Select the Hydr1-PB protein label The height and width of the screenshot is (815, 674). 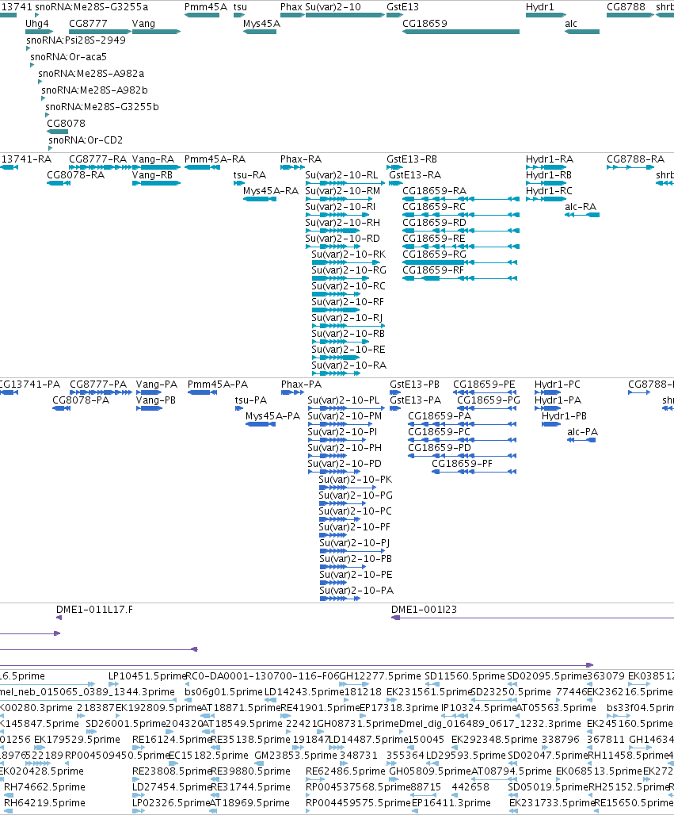[564, 415]
